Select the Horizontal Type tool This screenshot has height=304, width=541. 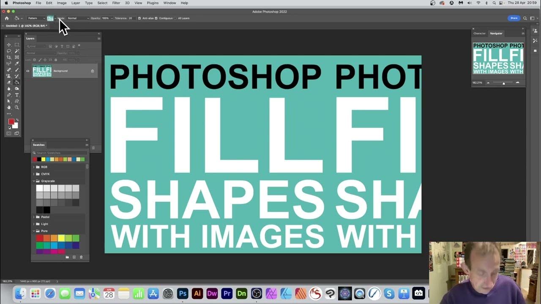point(17,95)
